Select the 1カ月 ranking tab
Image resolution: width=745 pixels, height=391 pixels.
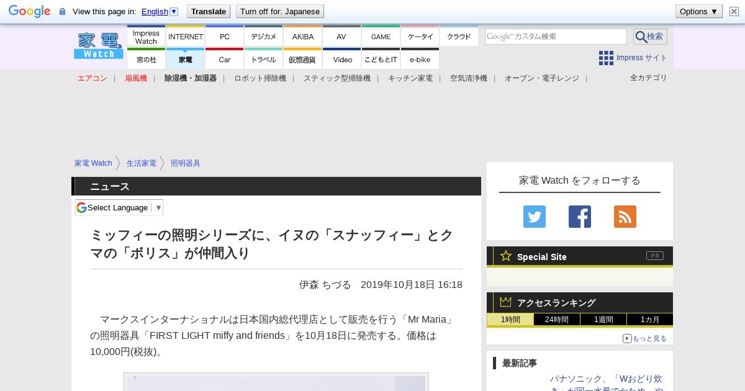click(650, 320)
